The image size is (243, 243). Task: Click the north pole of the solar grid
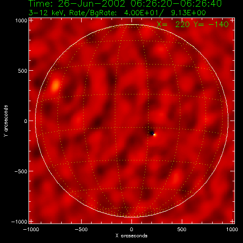point(131,25)
